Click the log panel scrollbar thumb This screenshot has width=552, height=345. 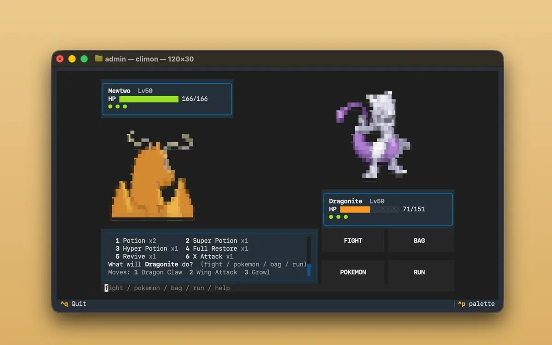point(309,270)
